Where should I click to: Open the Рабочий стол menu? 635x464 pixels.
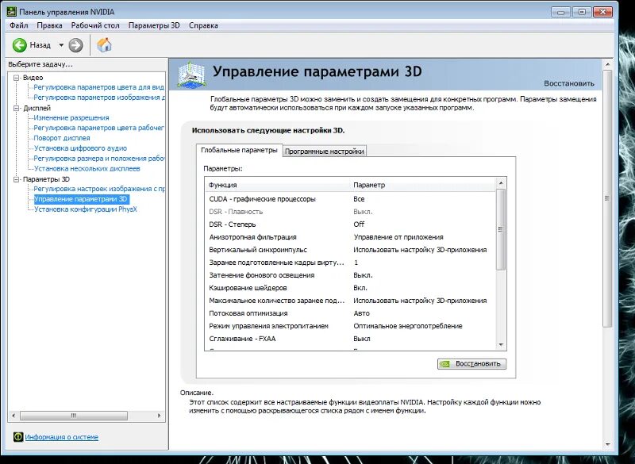tap(95, 25)
